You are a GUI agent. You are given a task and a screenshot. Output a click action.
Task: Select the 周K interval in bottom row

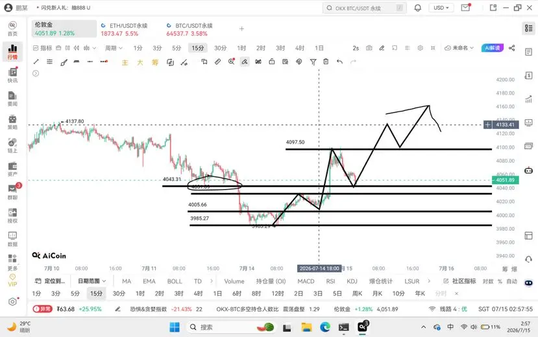coord(357,294)
